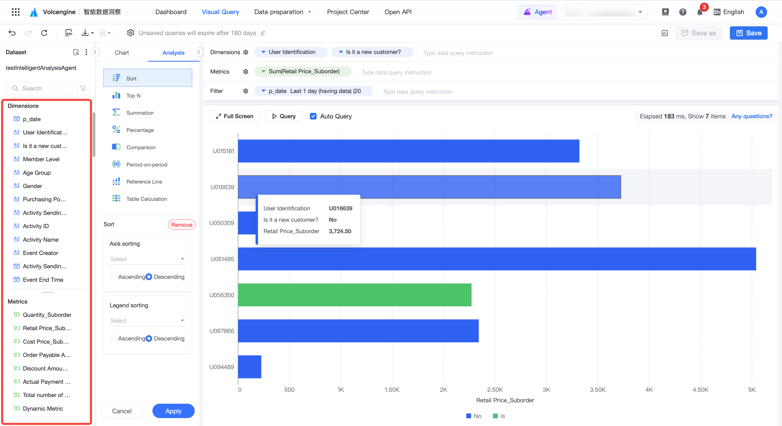Click the download icon
Image resolution: width=782 pixels, height=426 pixels.
coord(85,33)
